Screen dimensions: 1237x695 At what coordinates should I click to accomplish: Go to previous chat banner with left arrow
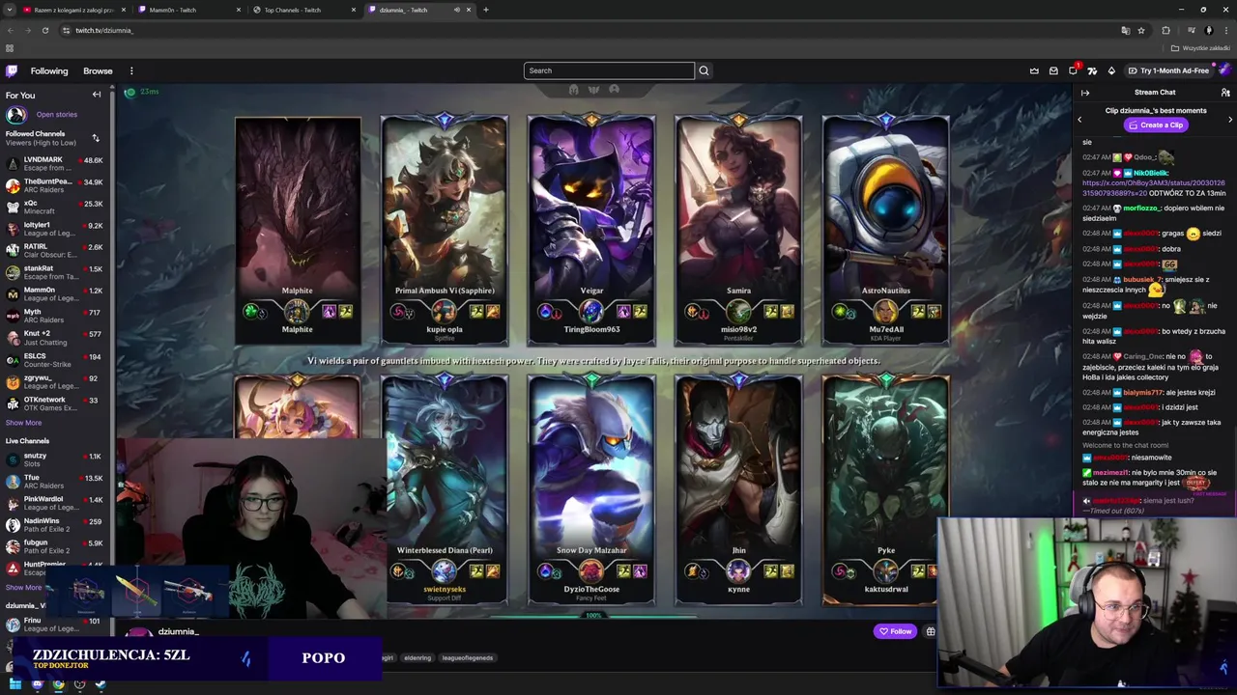click(x=1080, y=119)
